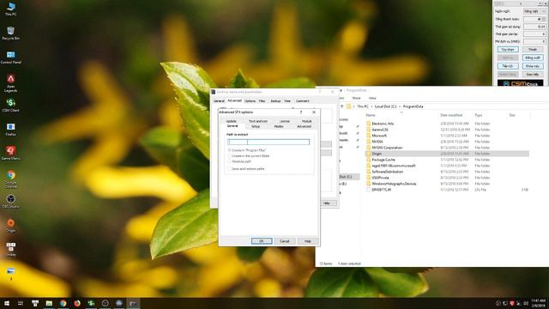
Task: Switch to the Modes tab in SFX options
Action: click(x=279, y=126)
